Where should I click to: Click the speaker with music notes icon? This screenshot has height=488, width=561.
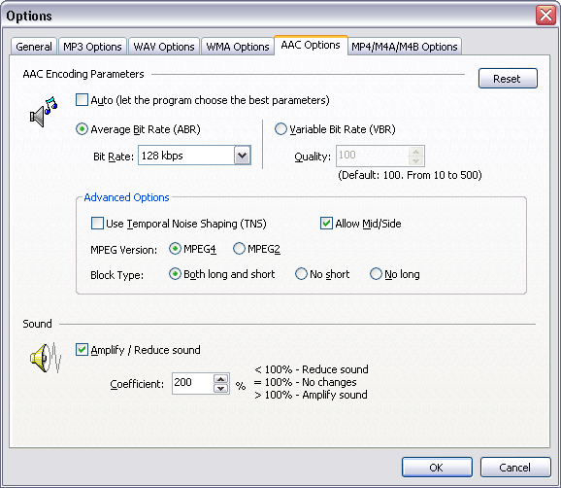pos(44,112)
